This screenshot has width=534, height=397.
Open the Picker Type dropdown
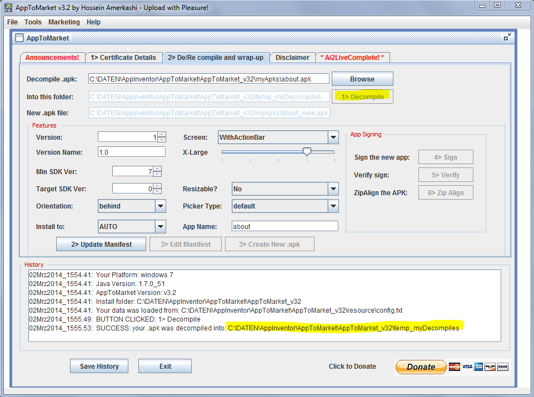coord(333,206)
